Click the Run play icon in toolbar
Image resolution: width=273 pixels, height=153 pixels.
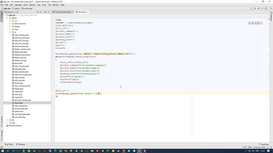[x=255, y=8]
